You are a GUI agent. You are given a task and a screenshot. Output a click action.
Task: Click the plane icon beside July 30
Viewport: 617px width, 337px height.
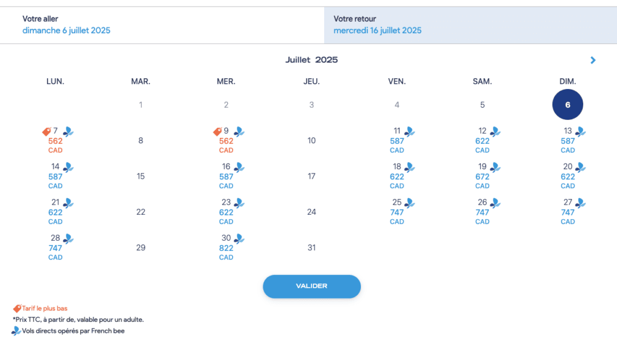(239, 238)
